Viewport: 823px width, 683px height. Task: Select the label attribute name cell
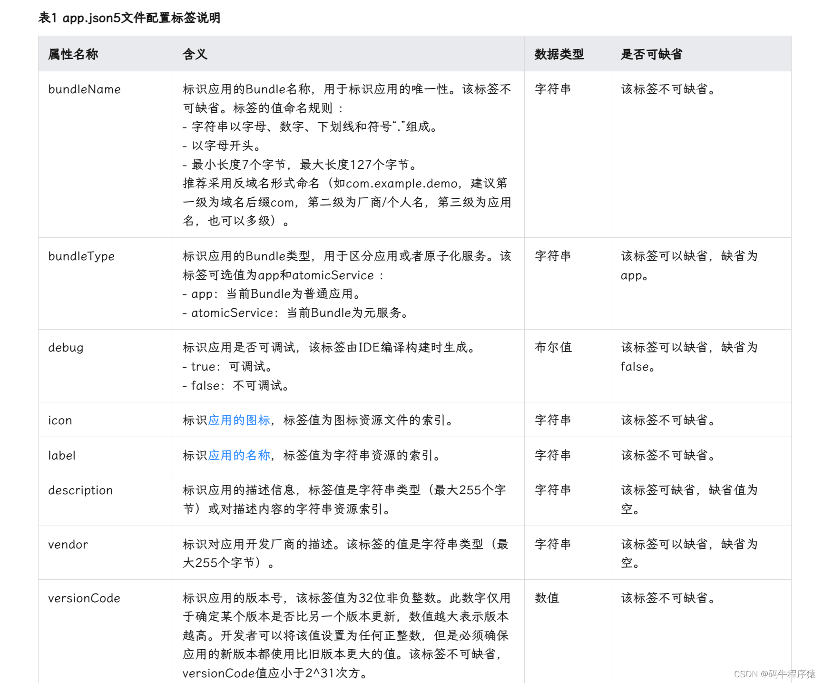(62, 456)
